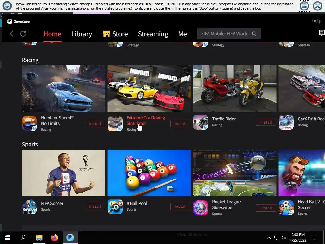Install Rocket League Sideswipe

point(266,208)
